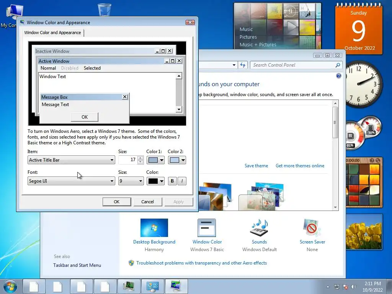The width and height of the screenshot is (392, 294).
Task: Open the Control Panel taskbar icon
Action: [153, 286]
